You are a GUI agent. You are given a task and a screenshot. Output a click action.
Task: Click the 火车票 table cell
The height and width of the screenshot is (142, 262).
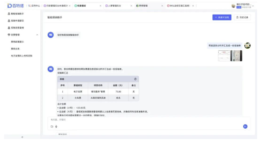78,98
